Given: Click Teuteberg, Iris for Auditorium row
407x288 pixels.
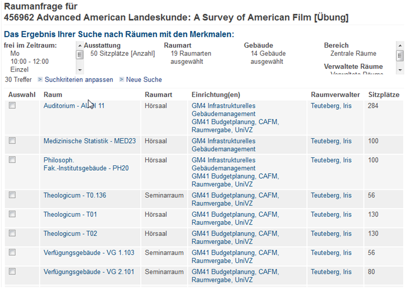Looking at the screenshot, I should (x=331, y=106).
